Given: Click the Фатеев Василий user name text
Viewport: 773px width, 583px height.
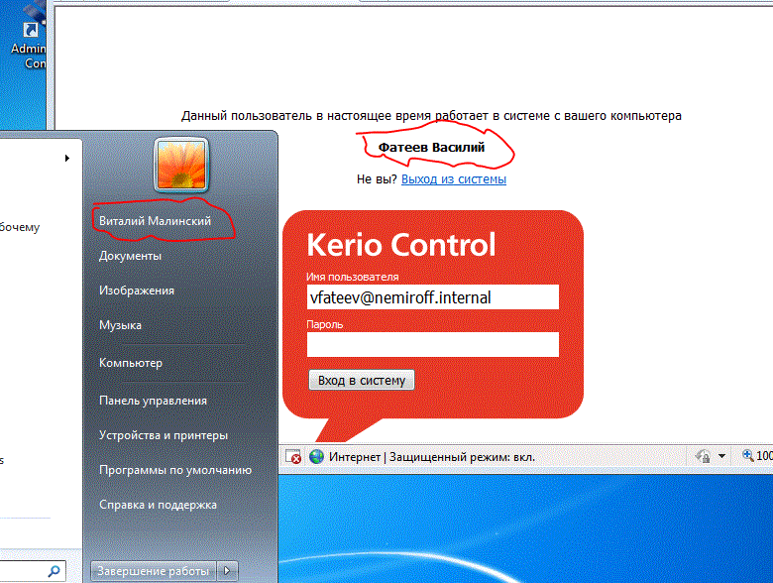Looking at the screenshot, I should [x=431, y=148].
